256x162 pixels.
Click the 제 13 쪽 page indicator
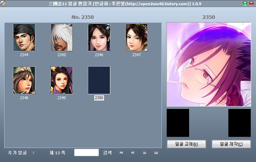click(57, 153)
